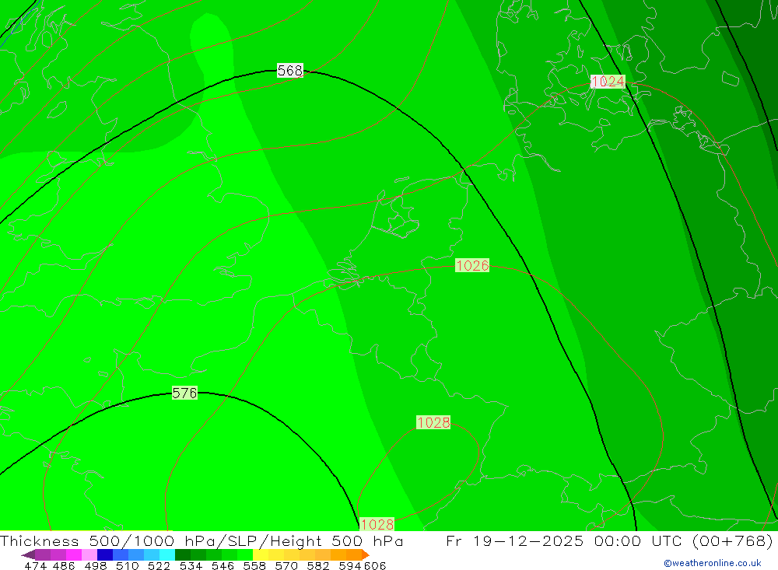This screenshot has height=570, width=778.
Task: Click the 568 height contour label
Action: [x=289, y=71]
